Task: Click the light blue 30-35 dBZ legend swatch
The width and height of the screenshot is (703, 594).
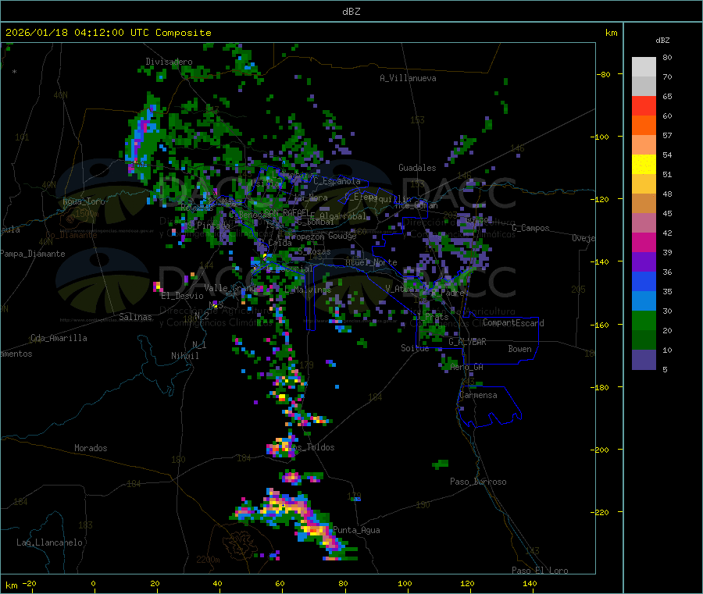Action: pos(644,301)
